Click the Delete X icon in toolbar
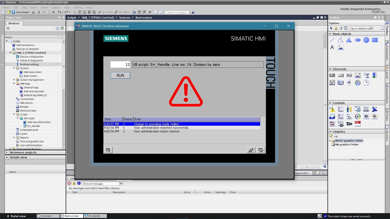390x219 pixels. pos(54,12)
